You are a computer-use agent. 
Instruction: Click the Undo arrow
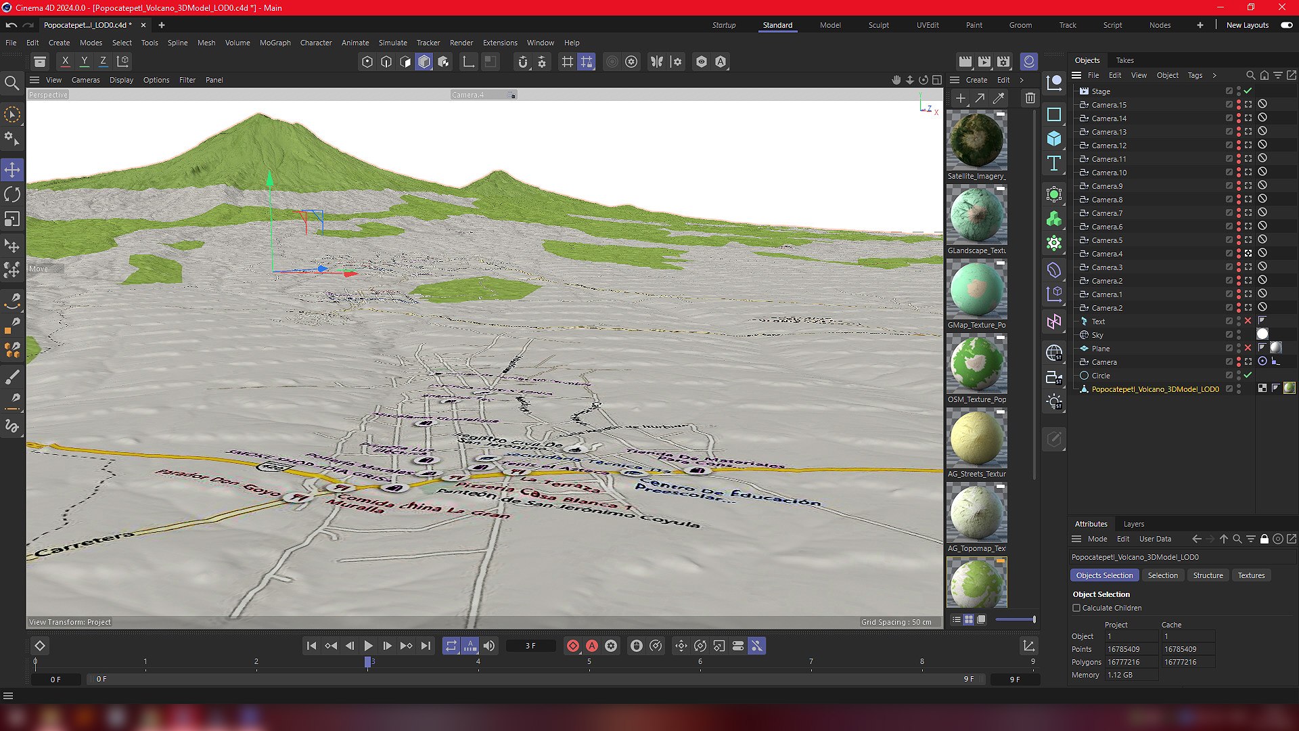[12, 25]
